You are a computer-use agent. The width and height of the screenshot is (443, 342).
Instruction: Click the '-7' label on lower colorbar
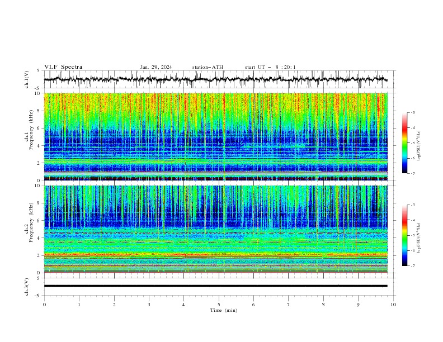pos(412,265)
